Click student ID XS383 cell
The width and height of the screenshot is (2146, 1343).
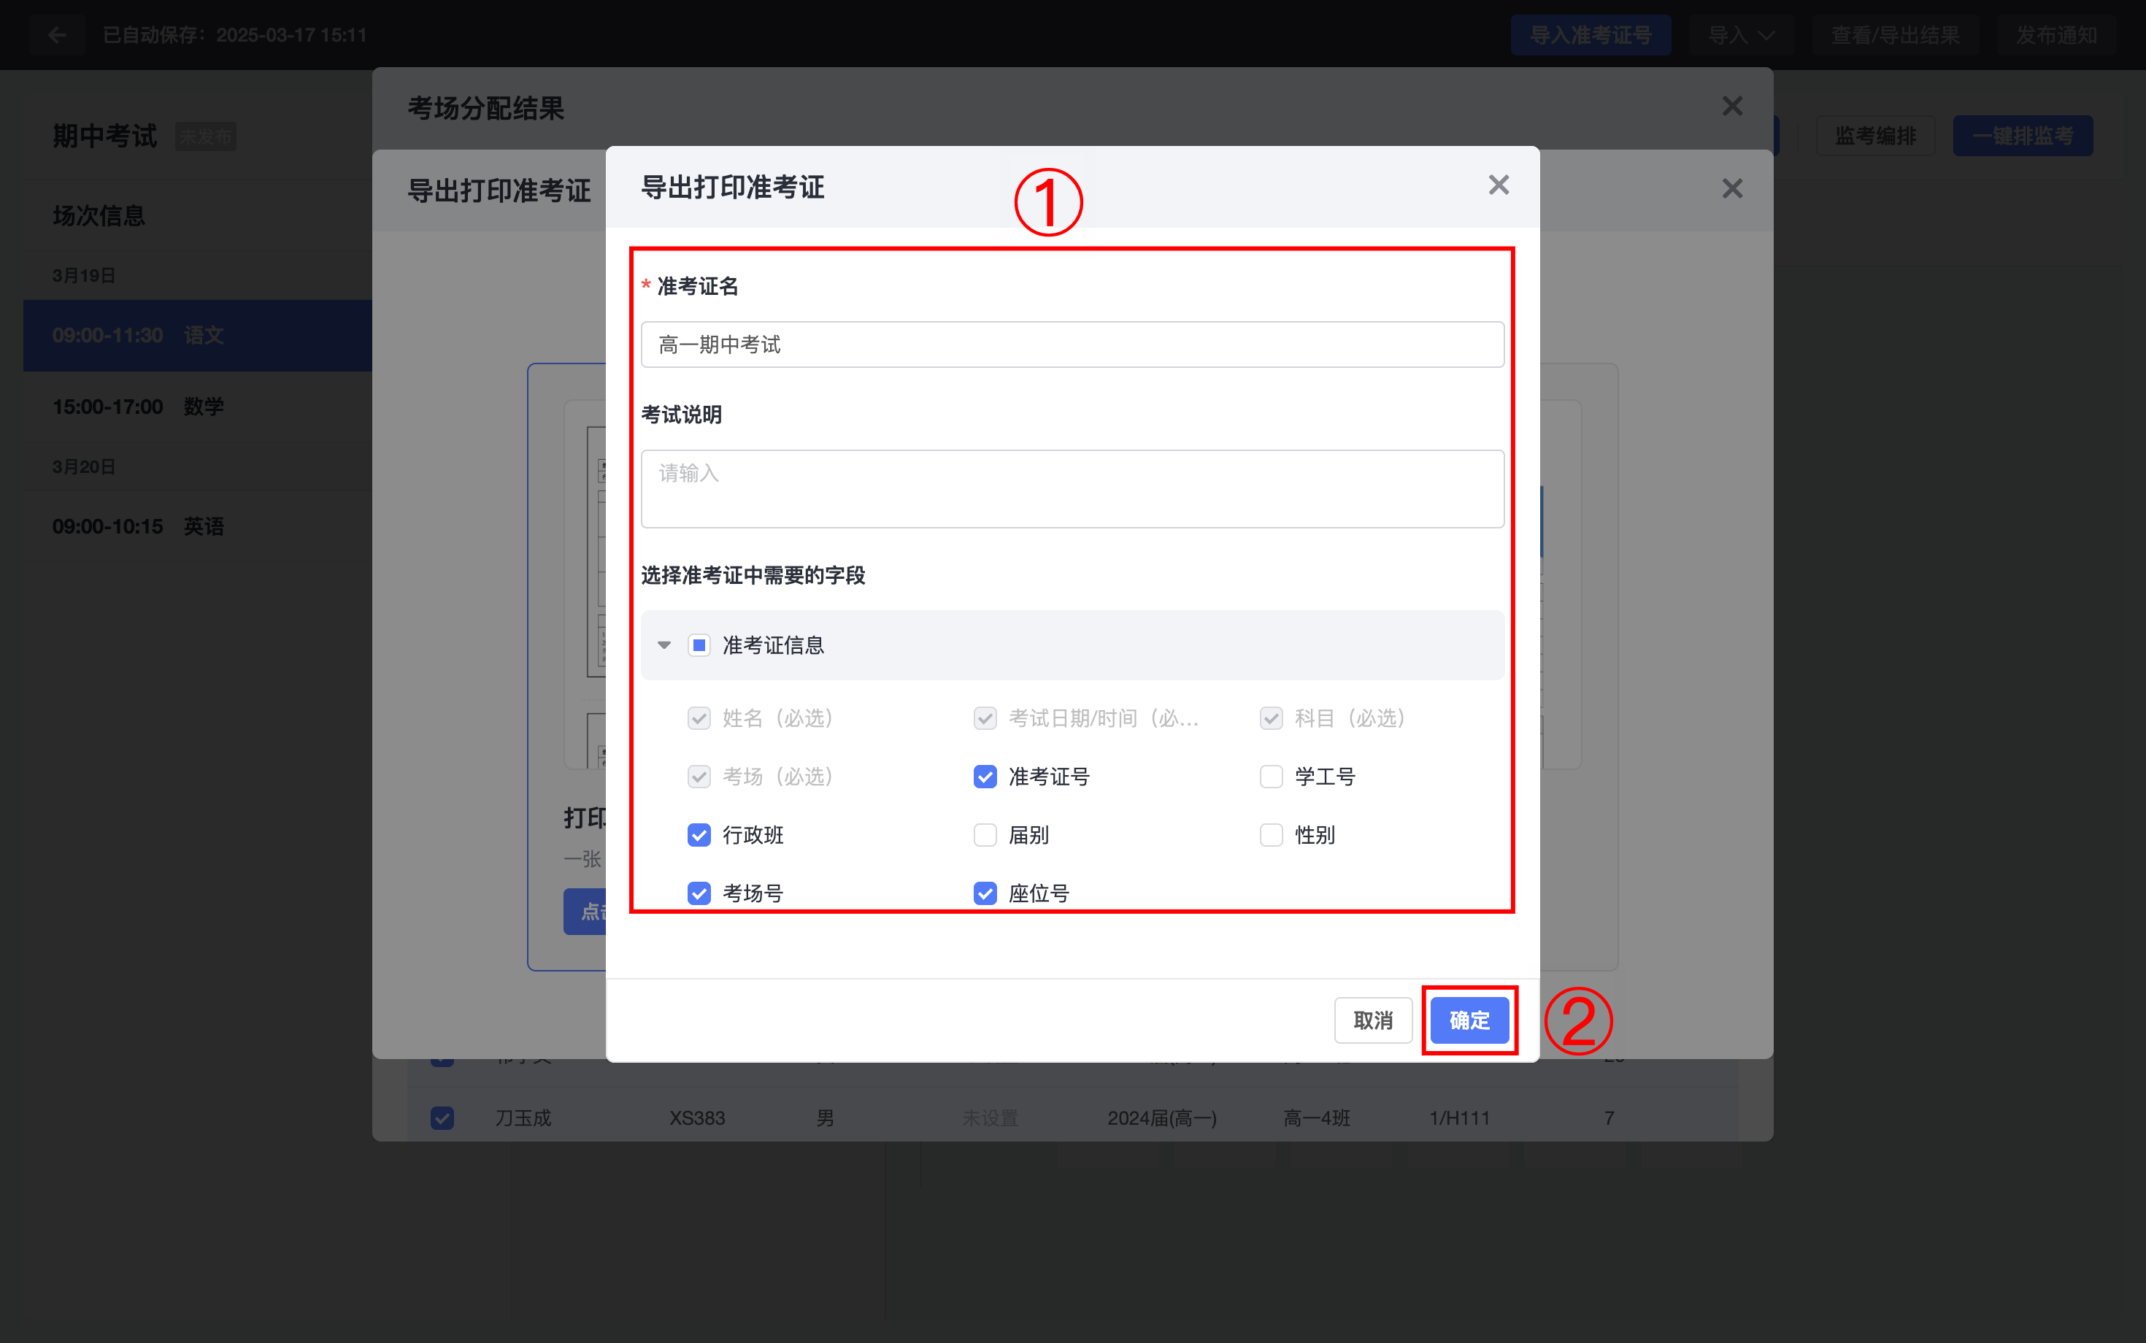click(x=697, y=1118)
